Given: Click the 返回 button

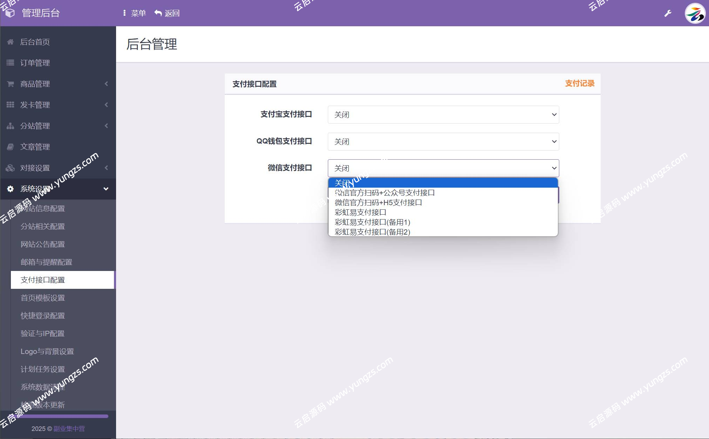Looking at the screenshot, I should [167, 13].
